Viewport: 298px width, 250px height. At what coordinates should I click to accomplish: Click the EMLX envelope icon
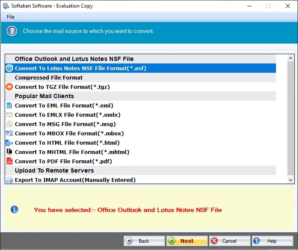[x=9, y=115]
